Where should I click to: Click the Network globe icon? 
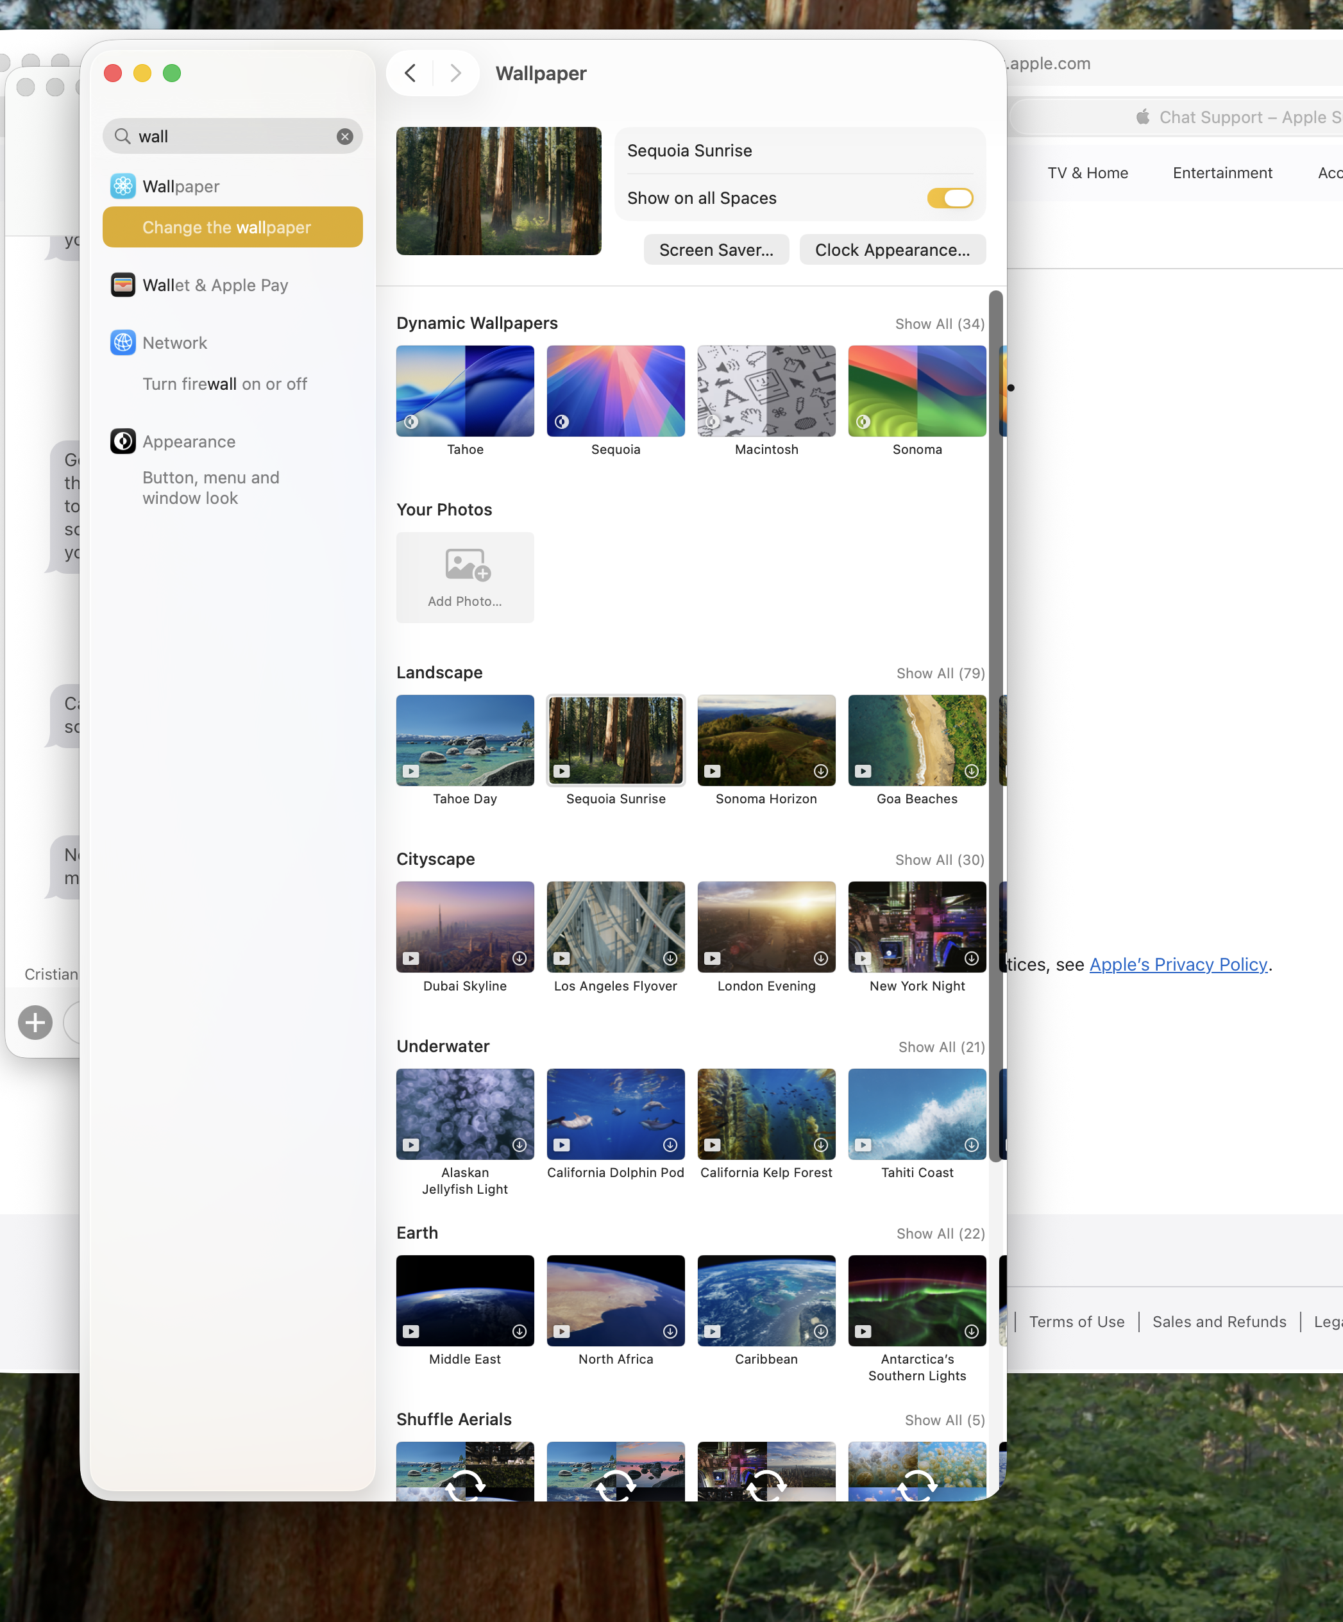click(x=123, y=342)
